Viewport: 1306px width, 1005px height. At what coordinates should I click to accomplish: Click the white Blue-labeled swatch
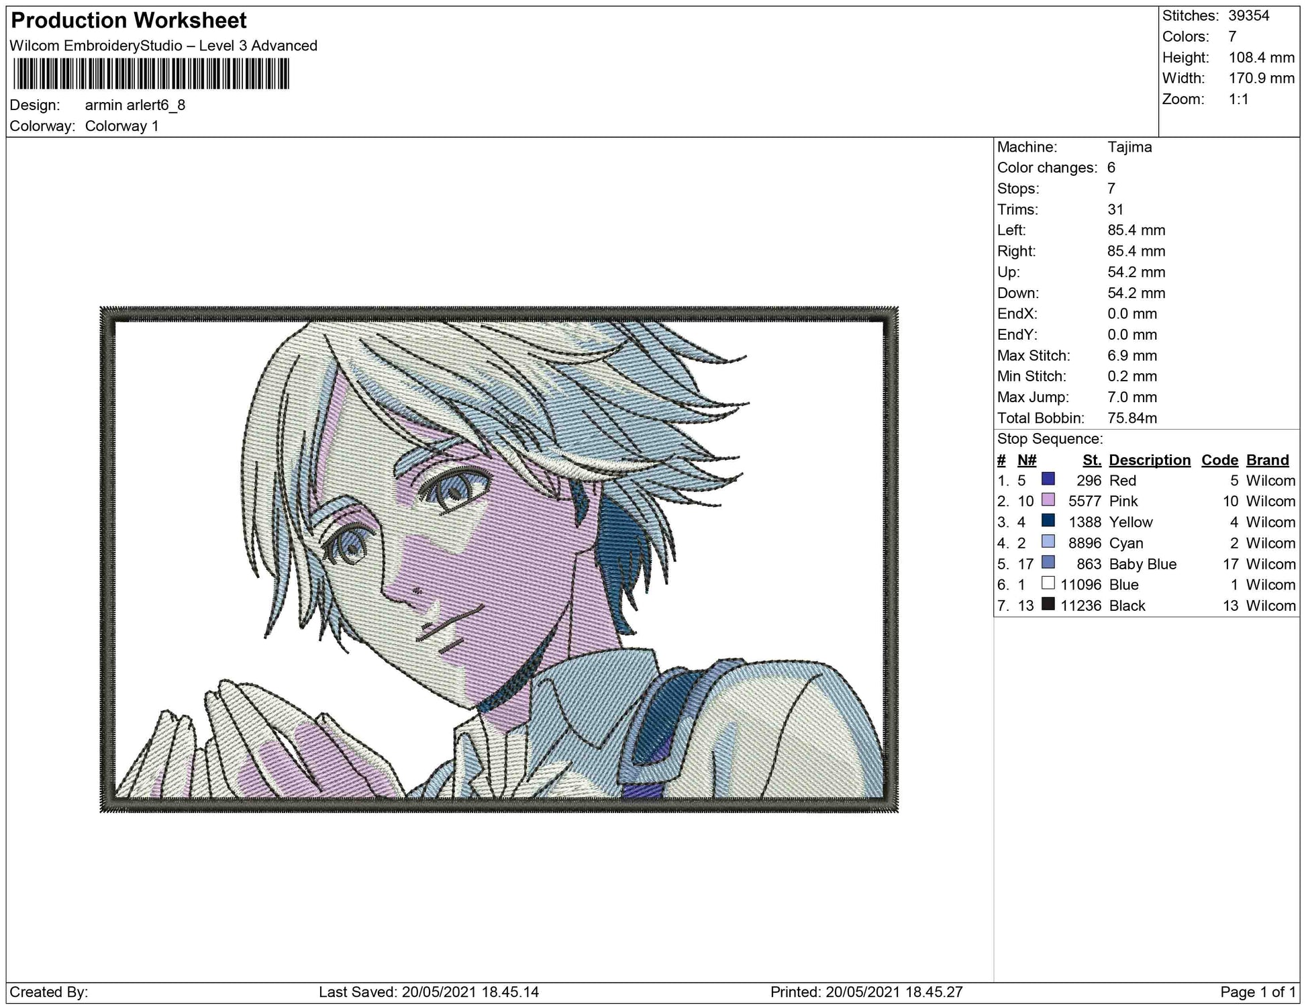1048,583
